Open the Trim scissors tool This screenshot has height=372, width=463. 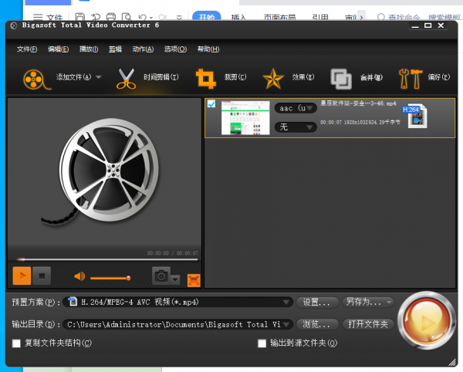coord(127,79)
